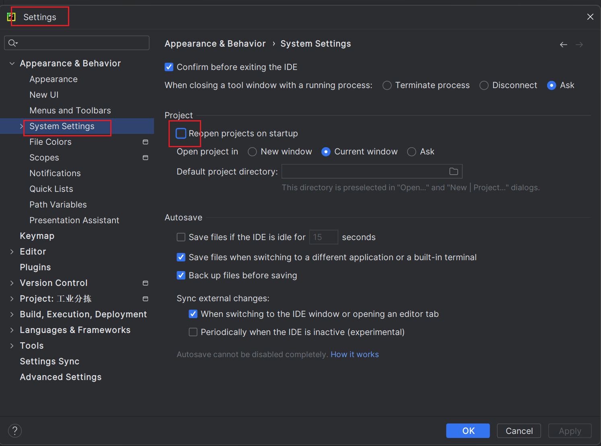
Task: Click project-level icon next to File Colors
Action: tap(145, 142)
